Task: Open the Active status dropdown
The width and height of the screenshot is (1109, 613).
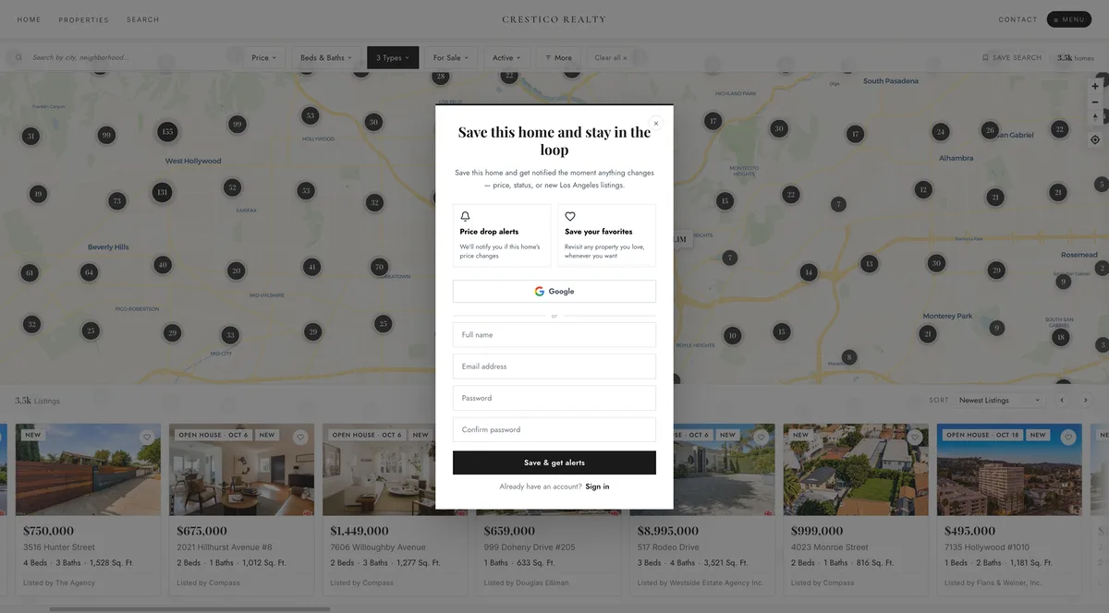Action: click(x=506, y=57)
